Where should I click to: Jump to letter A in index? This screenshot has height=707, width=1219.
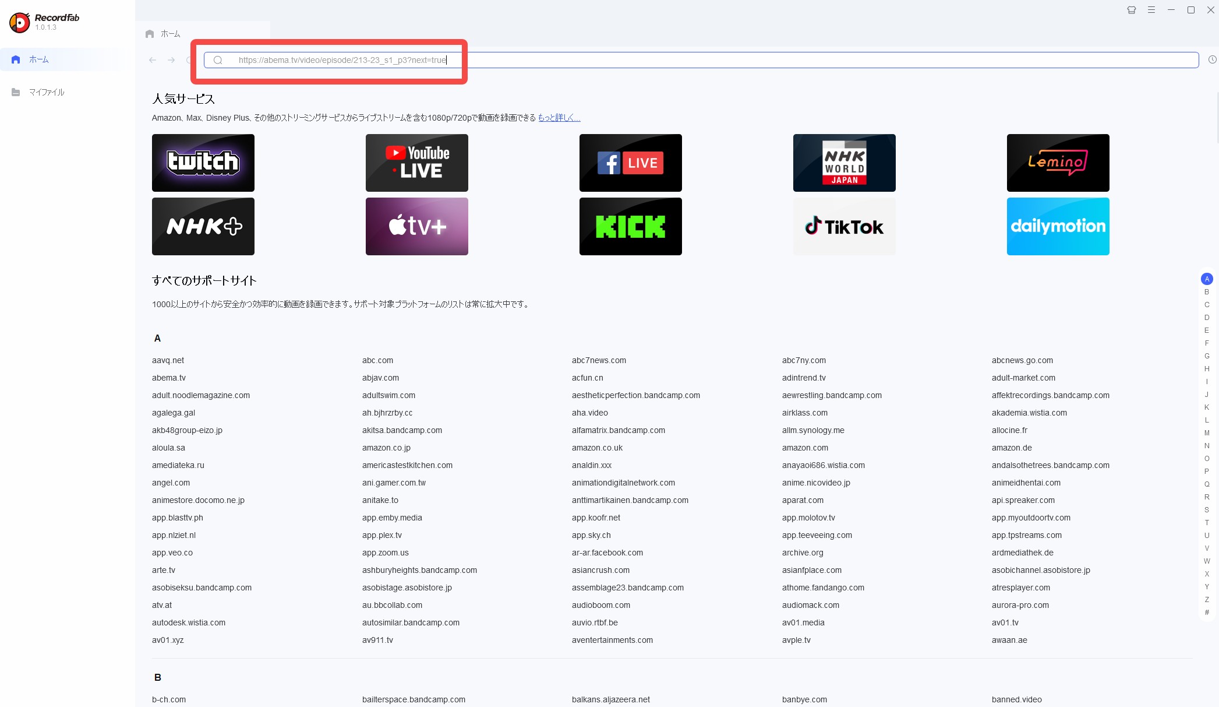pos(1207,279)
